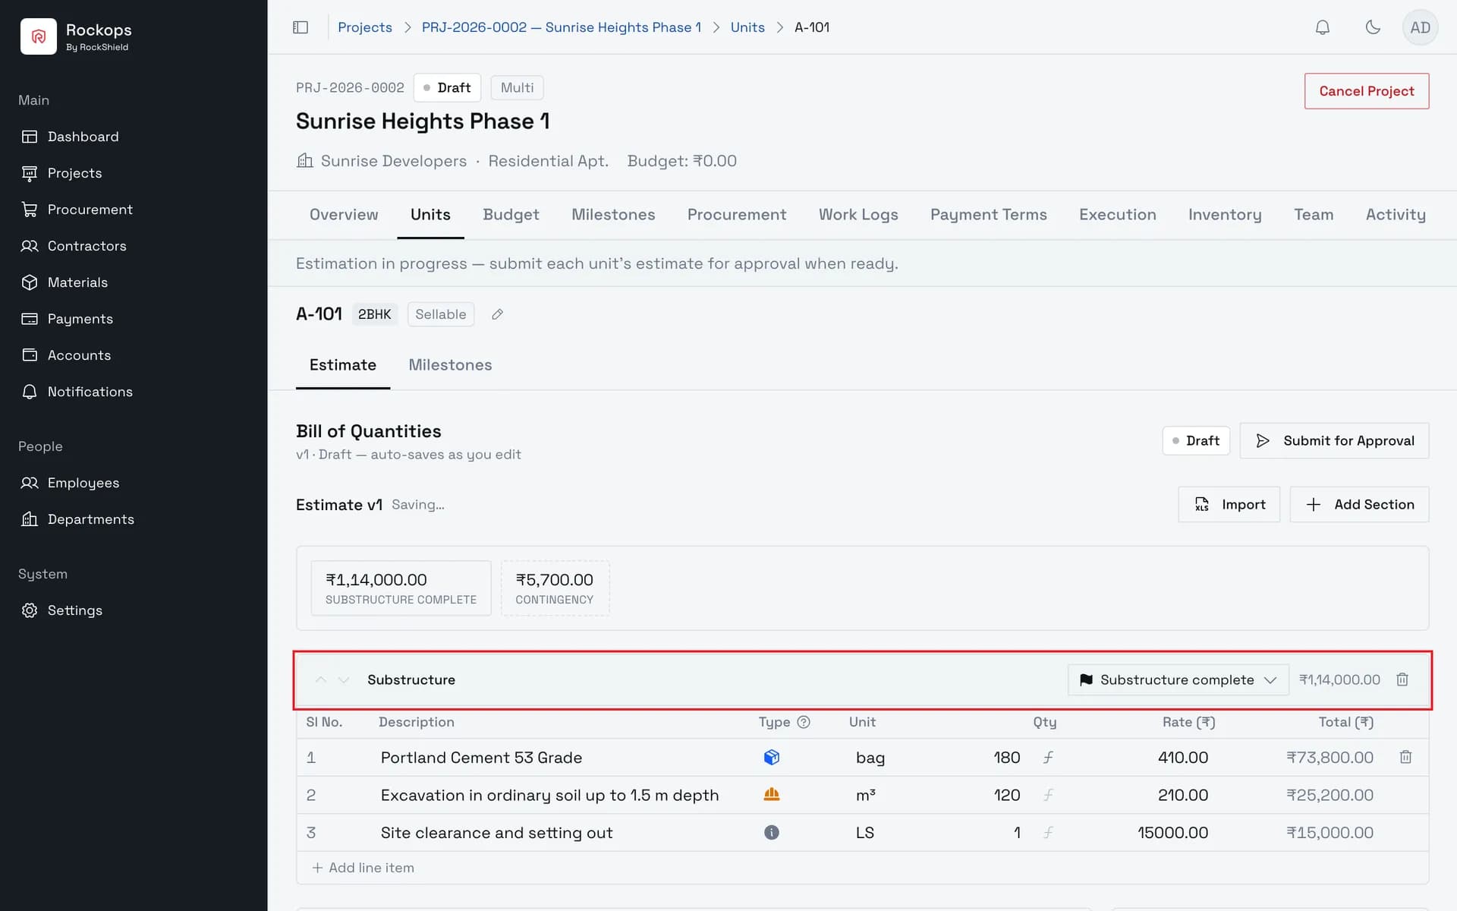Image resolution: width=1457 pixels, height=911 pixels.
Task: Show Type column help tooltip
Action: (804, 722)
